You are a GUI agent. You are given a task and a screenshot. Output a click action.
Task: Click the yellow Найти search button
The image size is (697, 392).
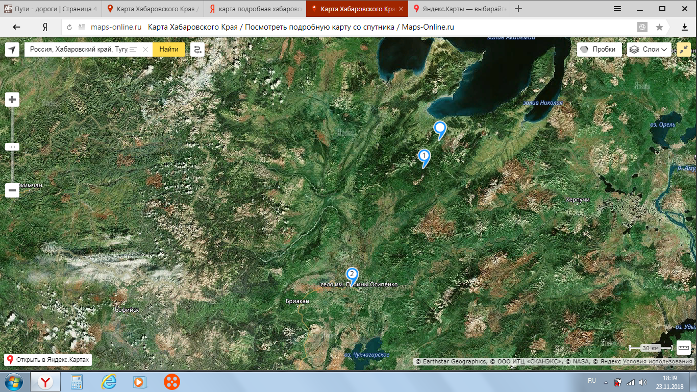[169, 50]
